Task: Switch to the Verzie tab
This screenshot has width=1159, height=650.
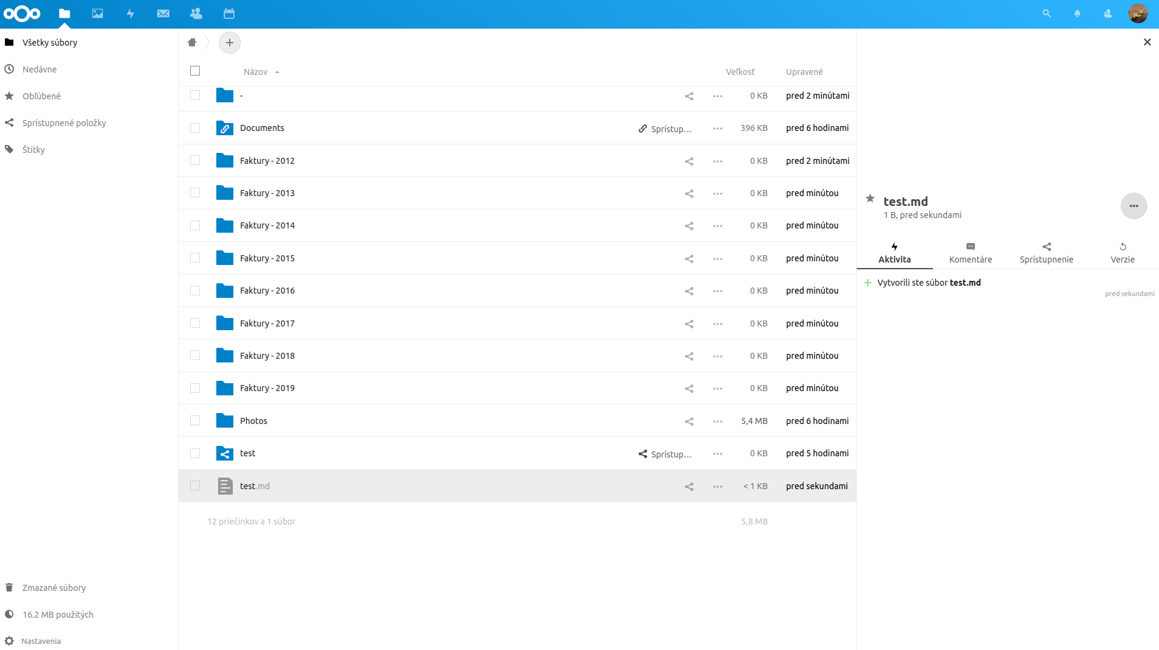Action: click(1122, 253)
